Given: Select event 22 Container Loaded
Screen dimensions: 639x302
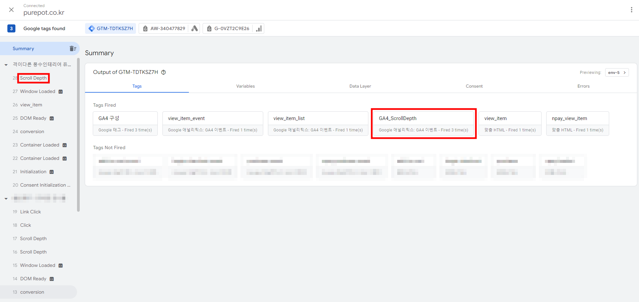Looking at the screenshot, I should (40, 158).
